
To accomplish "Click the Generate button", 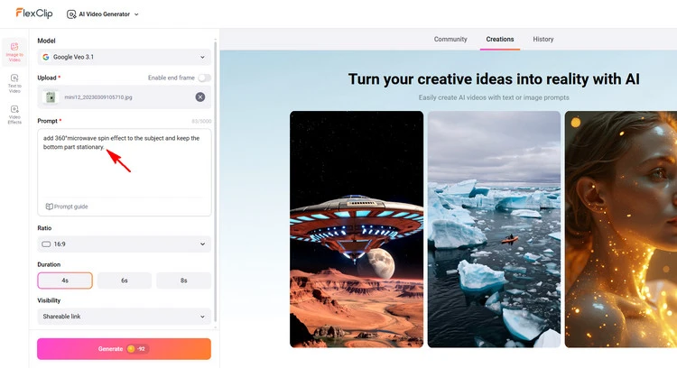I will coord(125,349).
